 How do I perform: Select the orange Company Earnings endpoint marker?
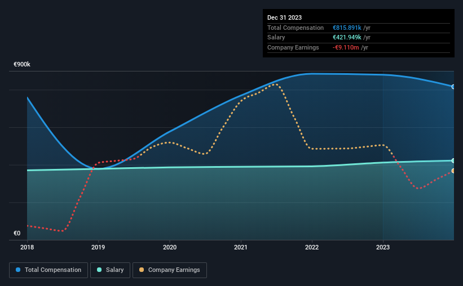[453, 171]
